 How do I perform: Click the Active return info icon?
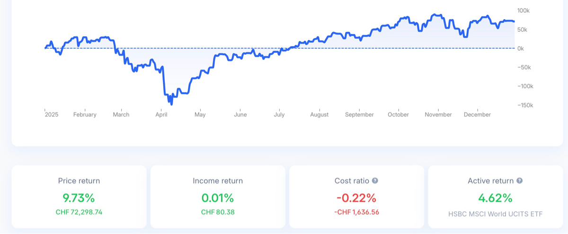click(519, 181)
